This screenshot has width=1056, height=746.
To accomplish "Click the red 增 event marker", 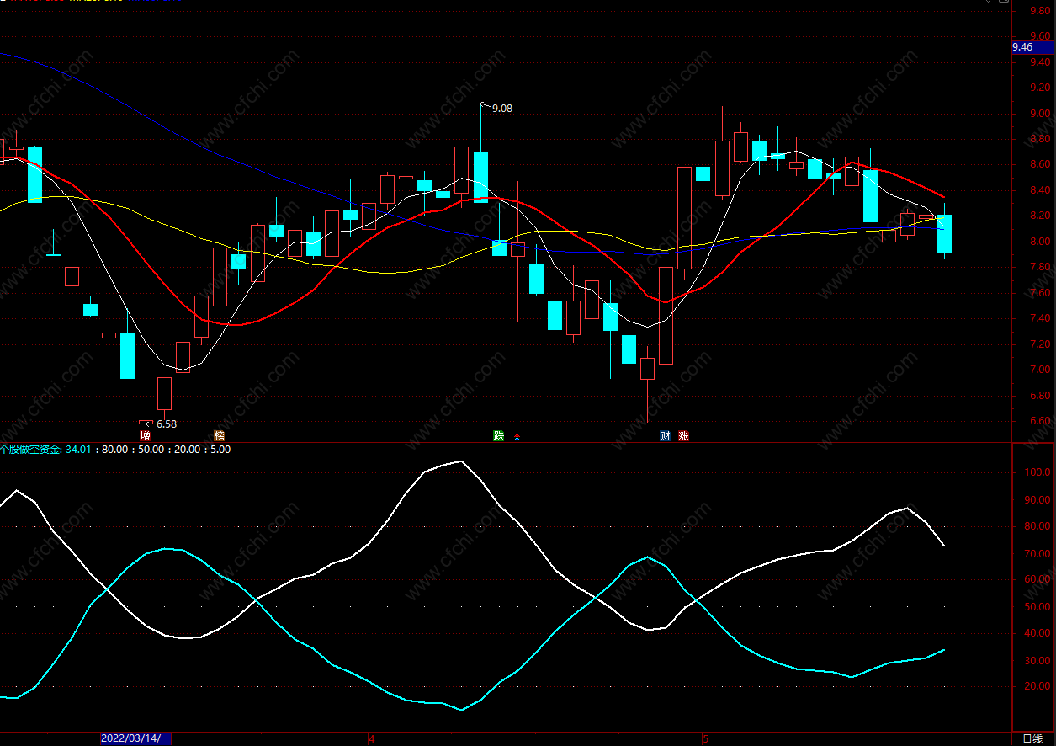I will tap(145, 436).
